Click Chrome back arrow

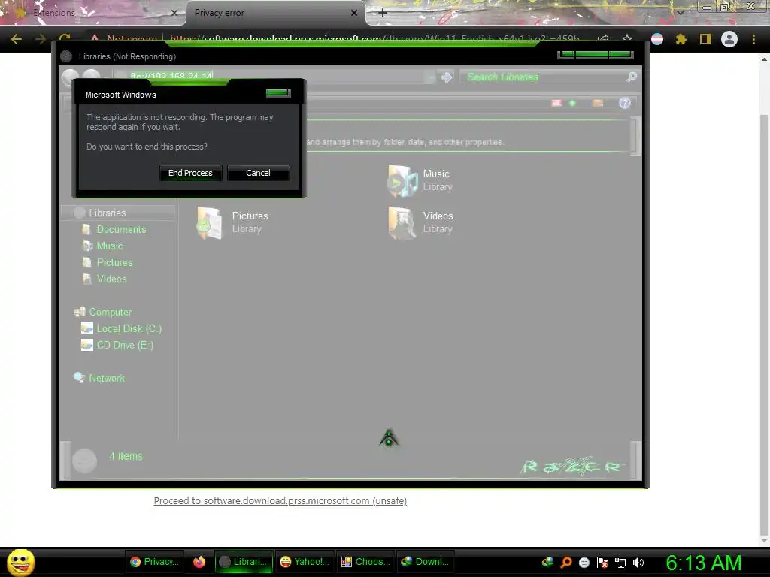tap(17, 39)
